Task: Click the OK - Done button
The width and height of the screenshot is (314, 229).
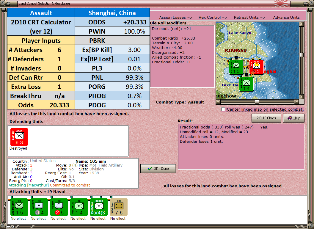Action: tap(158, 169)
